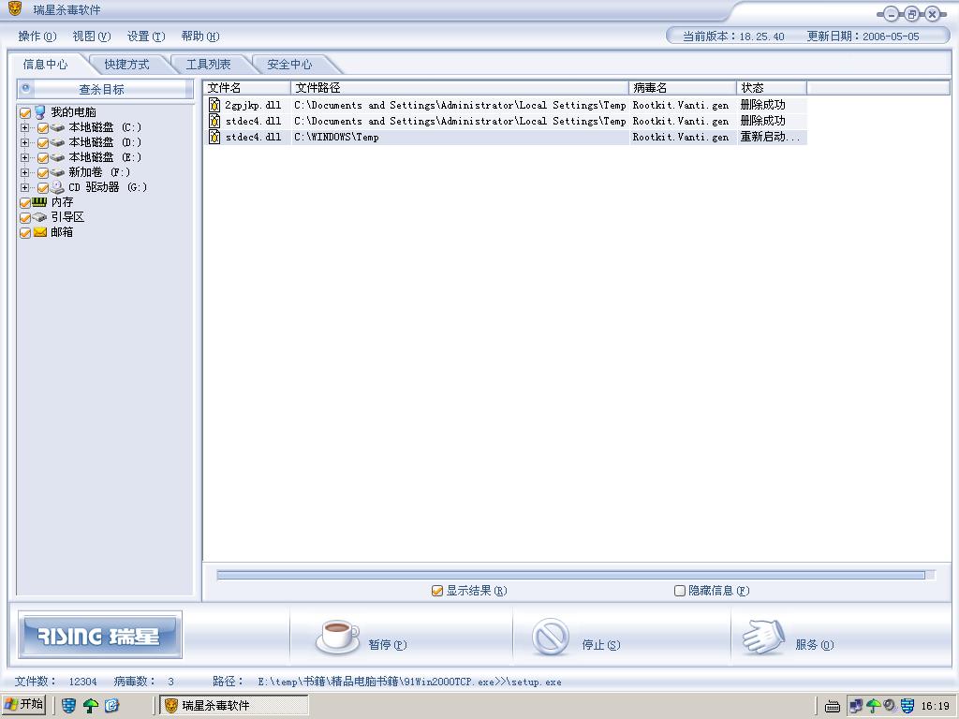Click the 服务(O) service button label
The height and width of the screenshot is (719, 959).
coord(814,644)
